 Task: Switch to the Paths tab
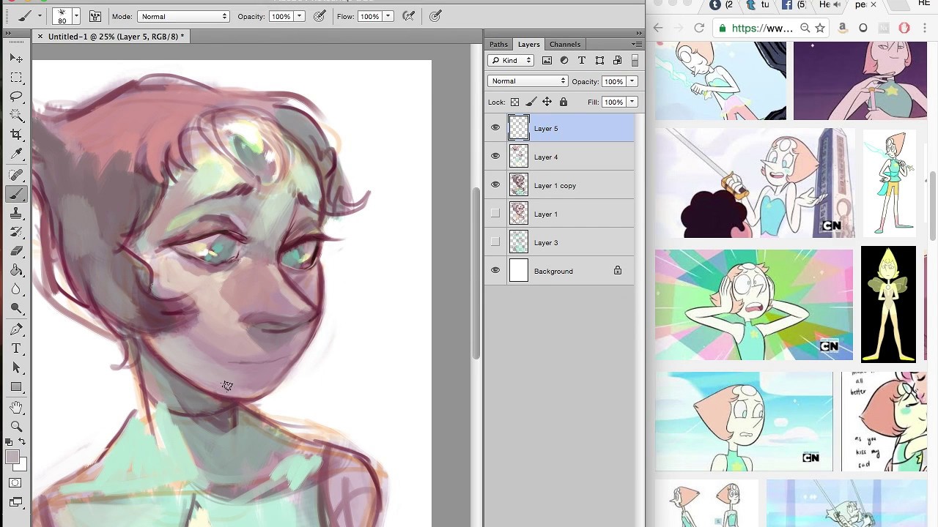(498, 45)
